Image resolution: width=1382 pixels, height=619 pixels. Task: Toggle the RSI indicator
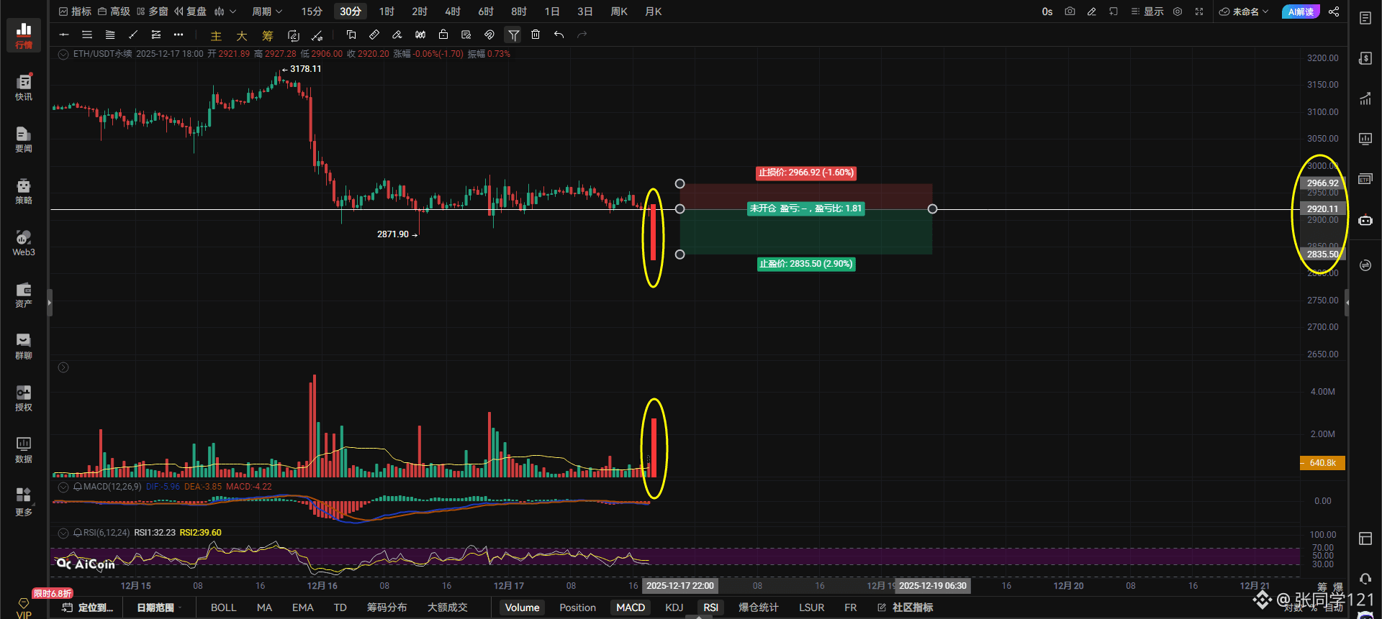[x=711, y=607]
